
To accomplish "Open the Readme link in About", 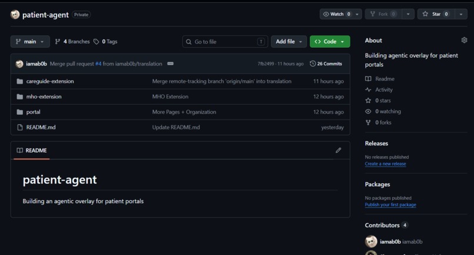I will click(x=385, y=79).
